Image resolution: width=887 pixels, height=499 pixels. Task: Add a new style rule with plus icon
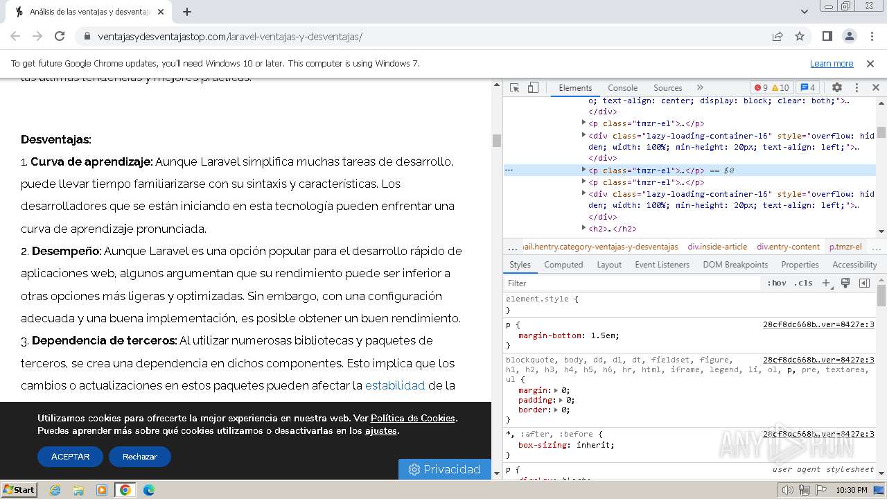pos(826,283)
